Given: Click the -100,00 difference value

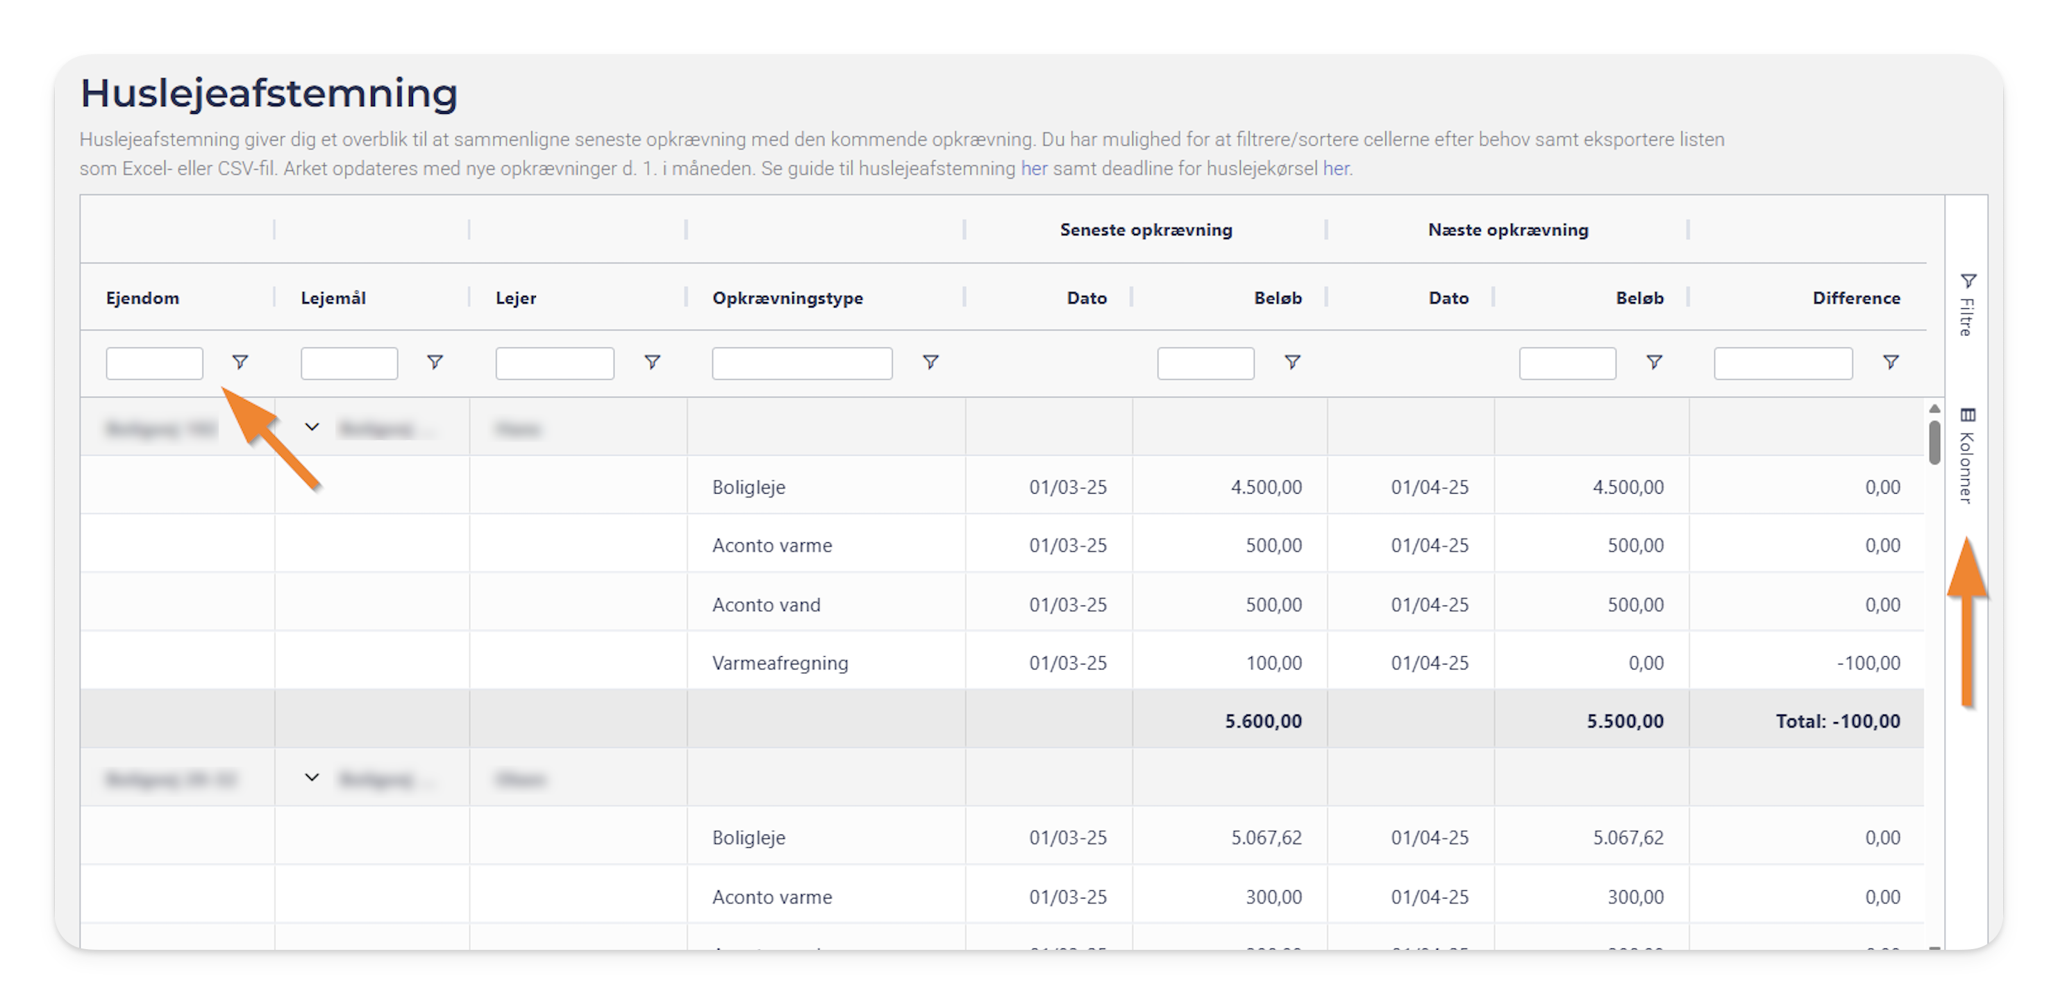Looking at the screenshot, I should 1868,662.
